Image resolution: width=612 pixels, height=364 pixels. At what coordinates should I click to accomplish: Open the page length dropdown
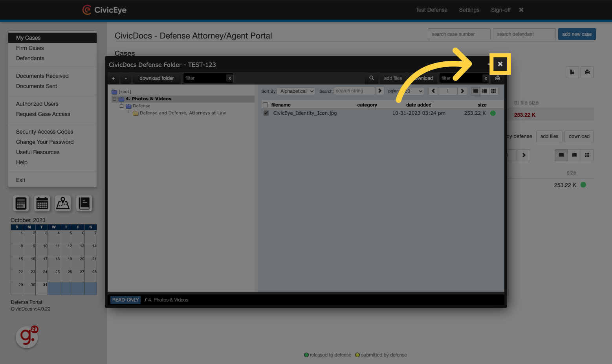pos(413,91)
